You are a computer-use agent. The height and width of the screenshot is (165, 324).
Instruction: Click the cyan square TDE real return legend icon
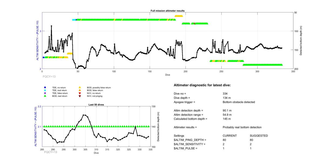tap(45, 90)
